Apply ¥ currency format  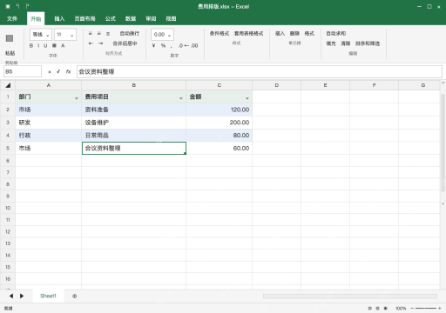(x=154, y=45)
